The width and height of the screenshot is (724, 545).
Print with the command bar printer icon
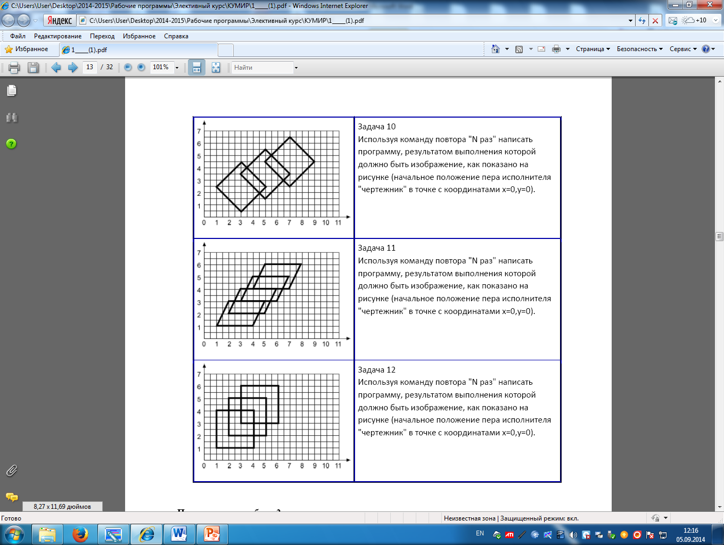556,49
